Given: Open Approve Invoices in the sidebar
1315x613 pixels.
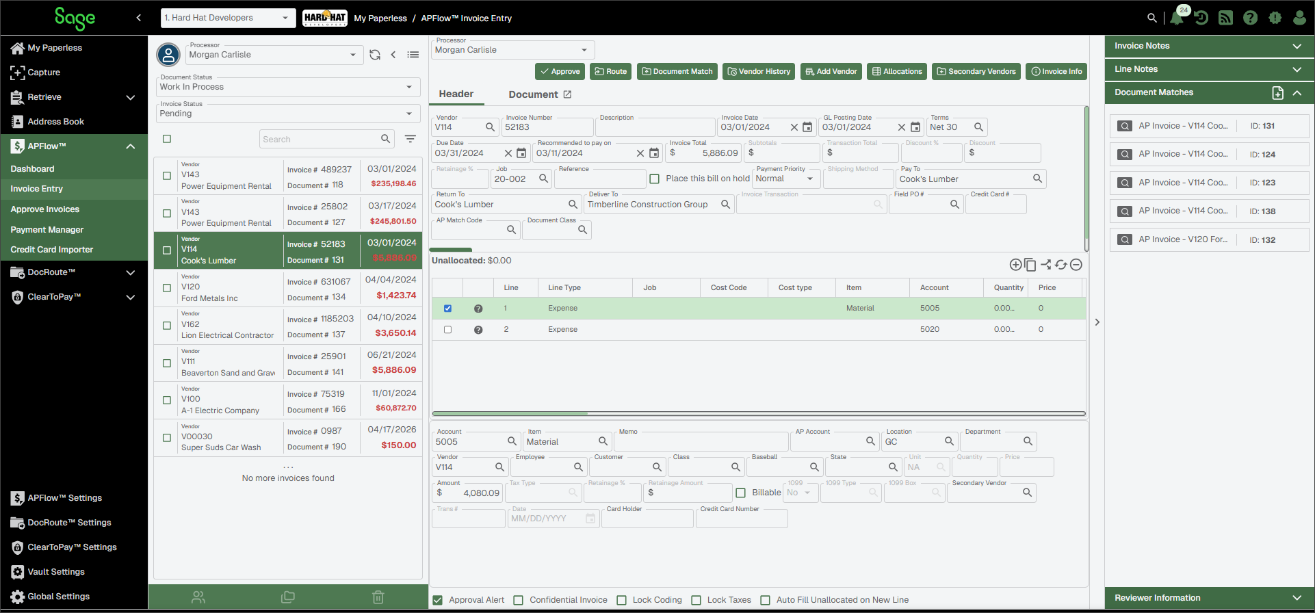Looking at the screenshot, I should (44, 209).
